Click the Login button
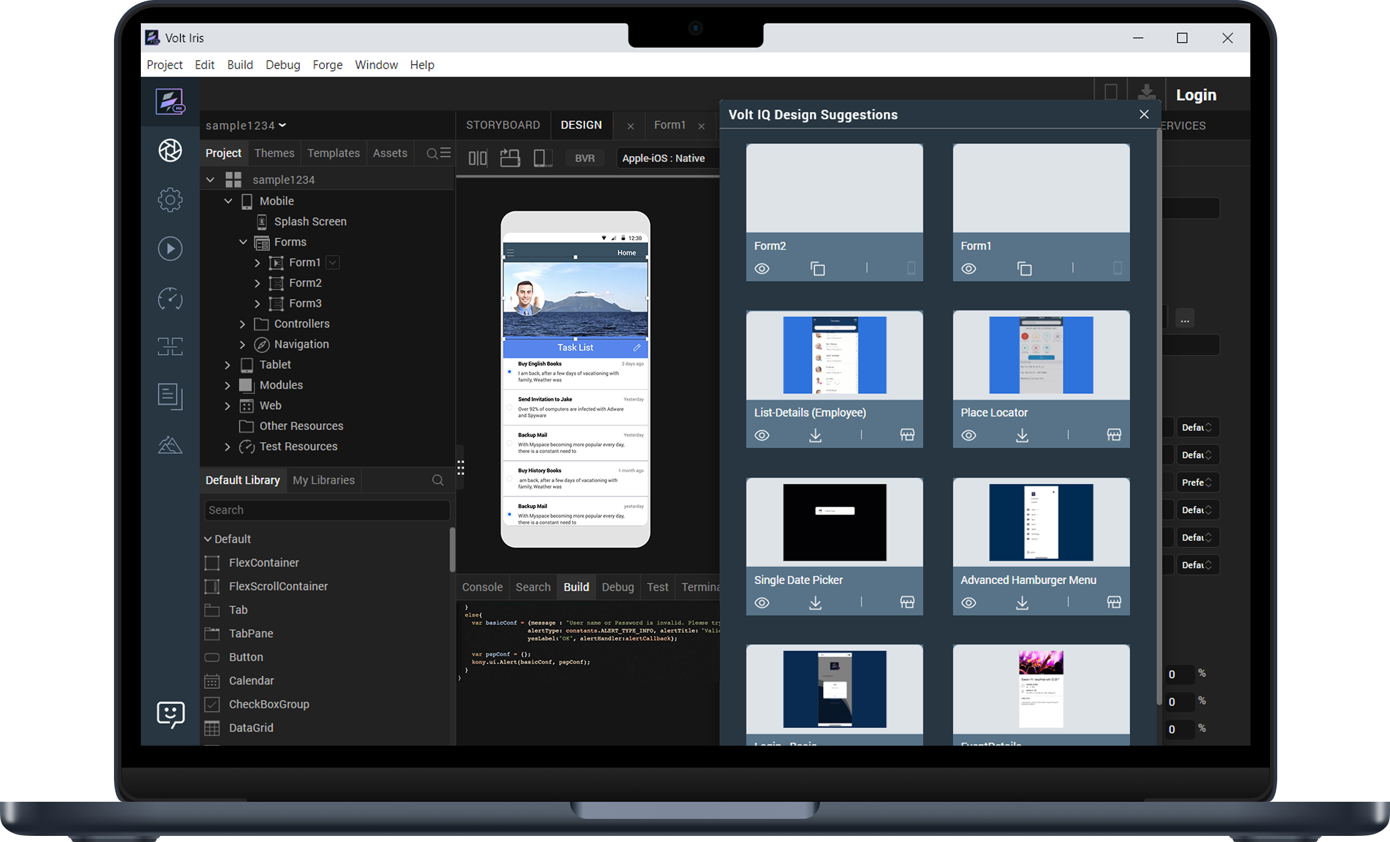 (1196, 95)
